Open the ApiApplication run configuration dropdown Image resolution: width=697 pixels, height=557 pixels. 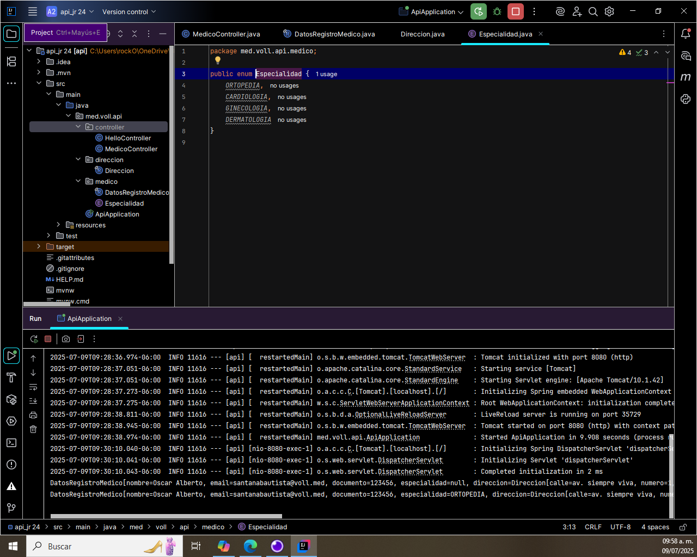[x=432, y=11]
